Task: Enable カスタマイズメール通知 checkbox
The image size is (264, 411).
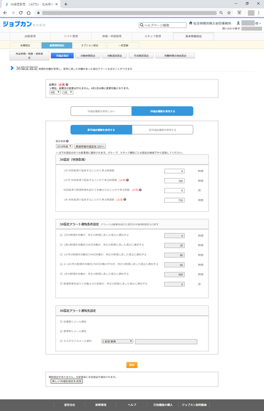Action: coord(61,341)
